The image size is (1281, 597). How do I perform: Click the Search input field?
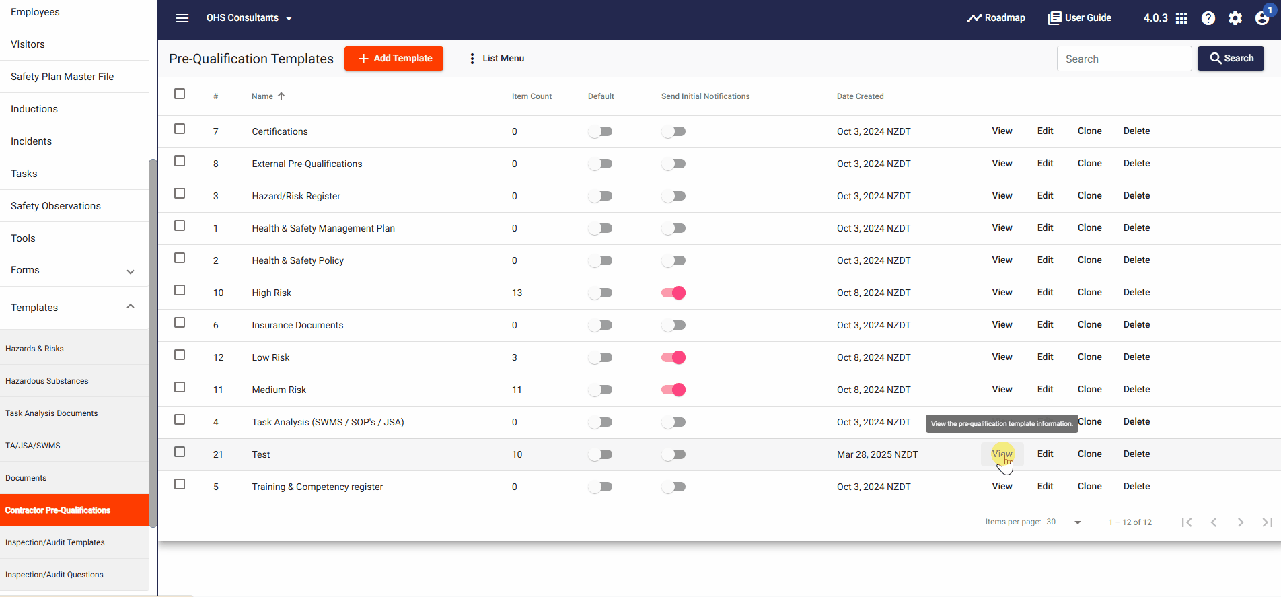coord(1124,59)
